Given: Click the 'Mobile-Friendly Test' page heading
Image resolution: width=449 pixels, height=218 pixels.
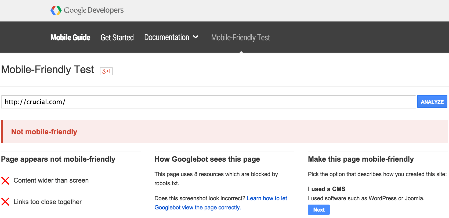Looking at the screenshot, I should point(48,70).
